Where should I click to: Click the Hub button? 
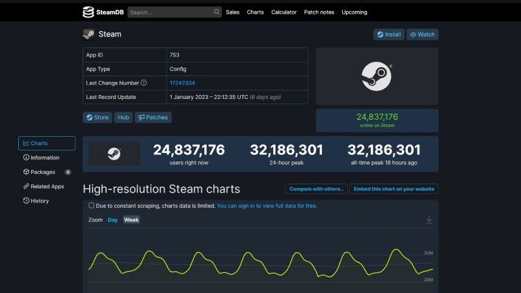click(x=124, y=117)
